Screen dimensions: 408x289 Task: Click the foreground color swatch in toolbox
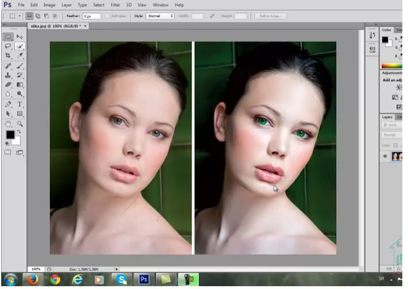[9, 135]
